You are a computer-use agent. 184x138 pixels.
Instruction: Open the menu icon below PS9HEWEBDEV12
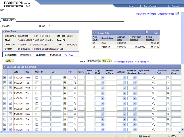[1, 10]
